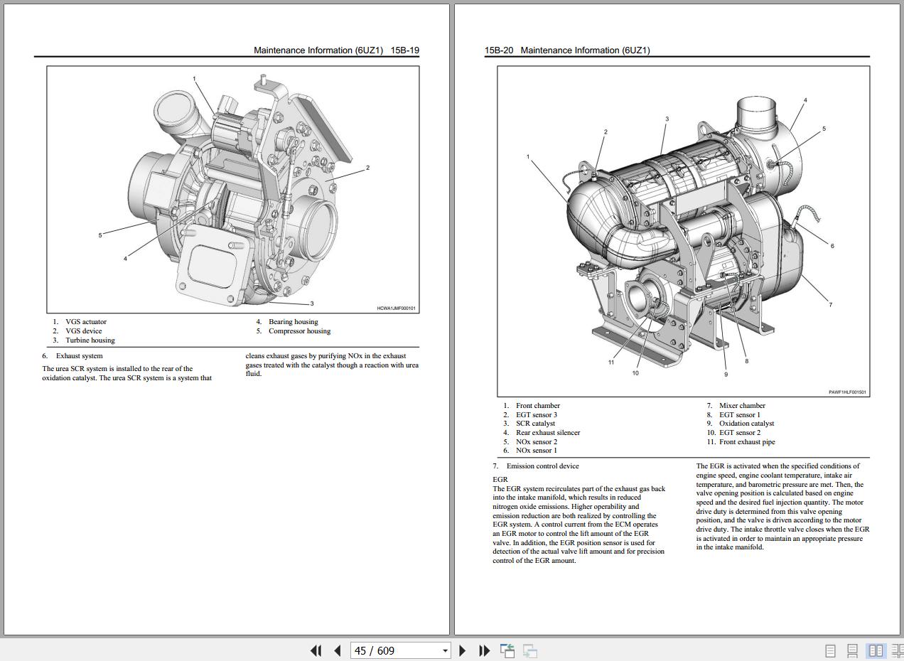Click the 45 / 609 page number field
This screenshot has height=661, width=904.
pyautogui.click(x=394, y=650)
